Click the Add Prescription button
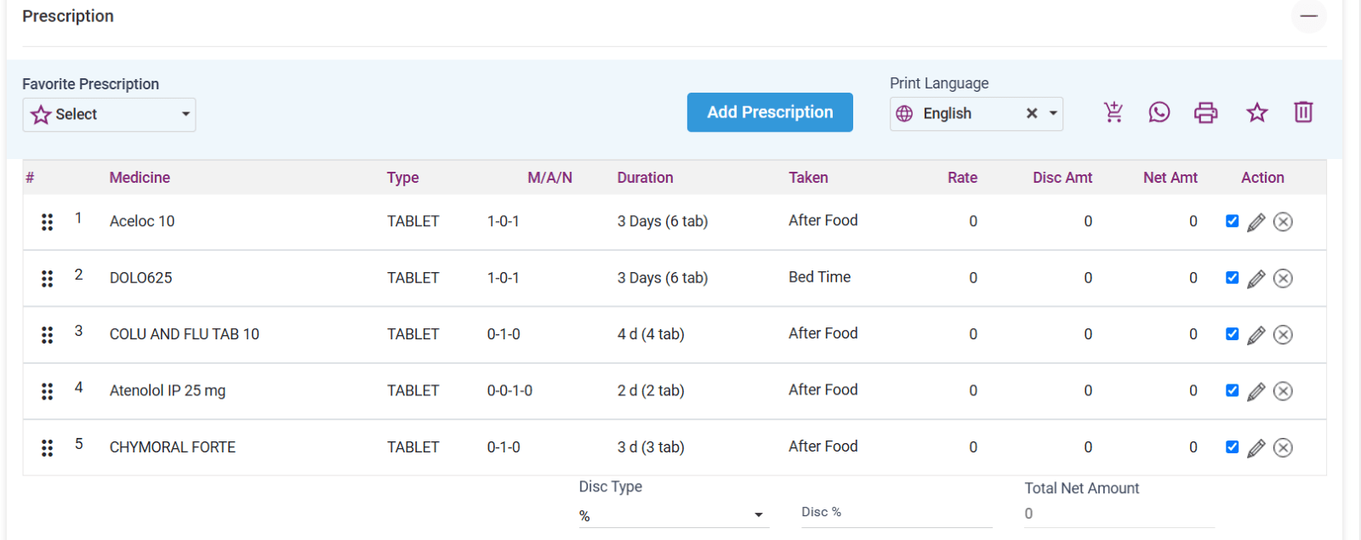The height and width of the screenshot is (540, 1361). 770,112
